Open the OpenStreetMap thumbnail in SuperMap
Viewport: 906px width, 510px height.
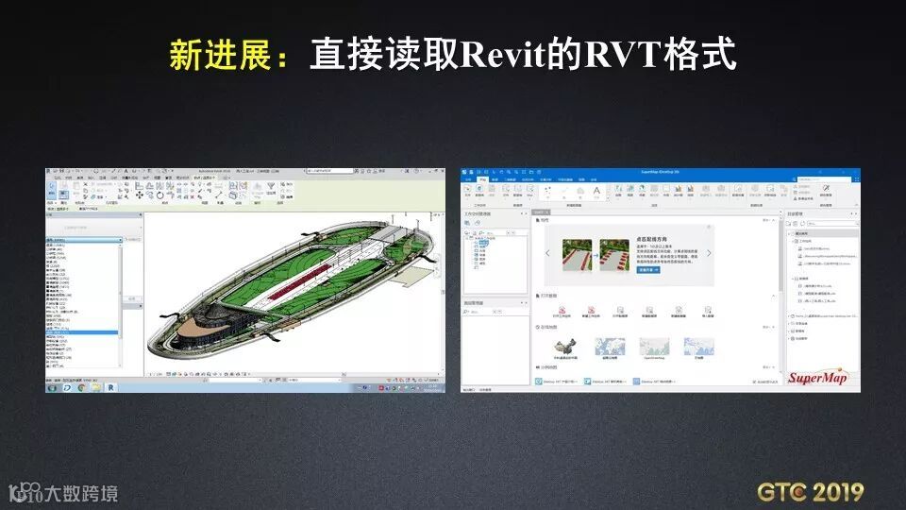654,347
